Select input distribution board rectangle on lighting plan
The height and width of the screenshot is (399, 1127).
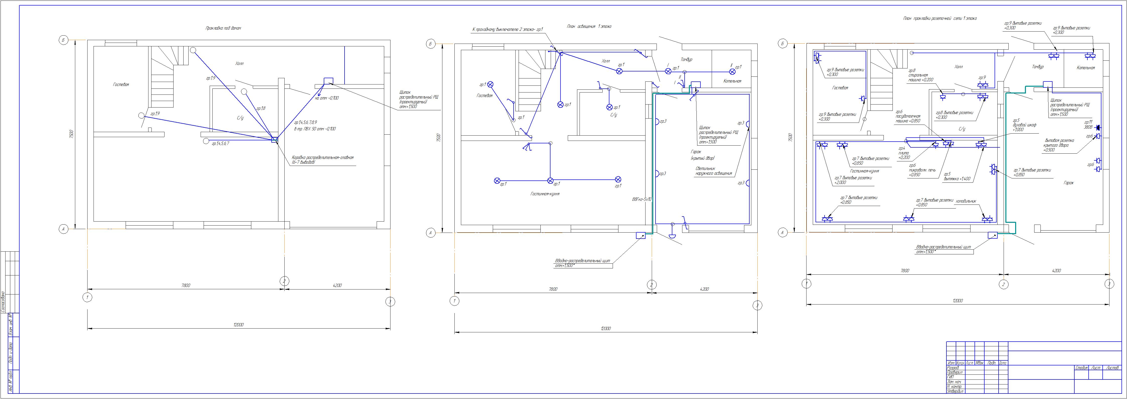pos(640,236)
